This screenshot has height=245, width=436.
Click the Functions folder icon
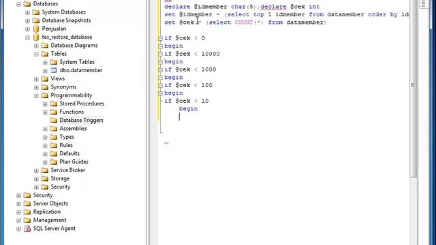(53, 112)
